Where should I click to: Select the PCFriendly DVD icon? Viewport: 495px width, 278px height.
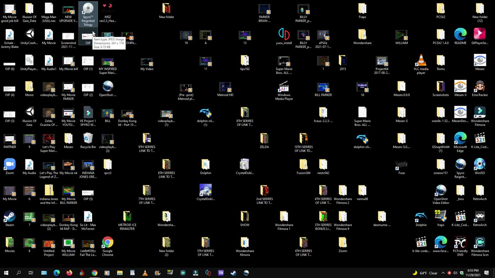click(x=460, y=246)
